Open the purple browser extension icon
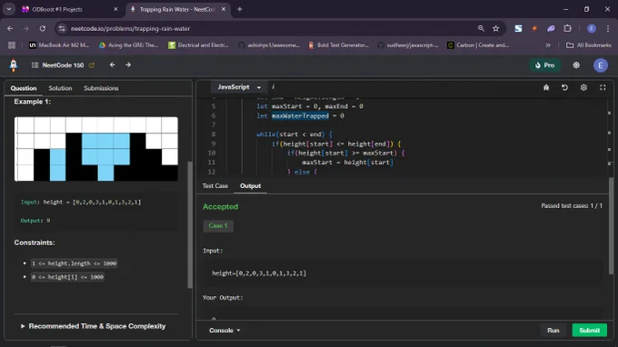Viewport: 618px width, 347px height. (x=551, y=29)
